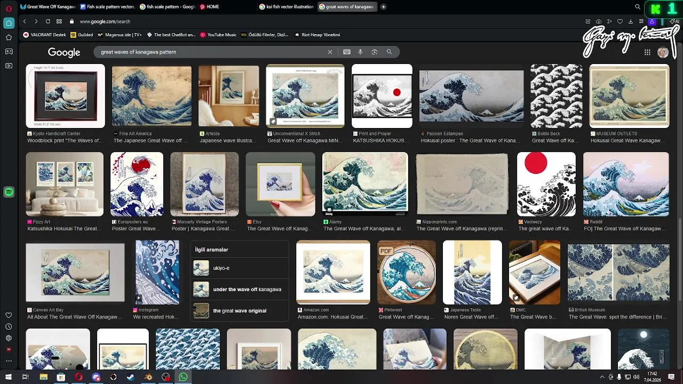Take a snapshot with the camera icon

[x=599, y=21]
